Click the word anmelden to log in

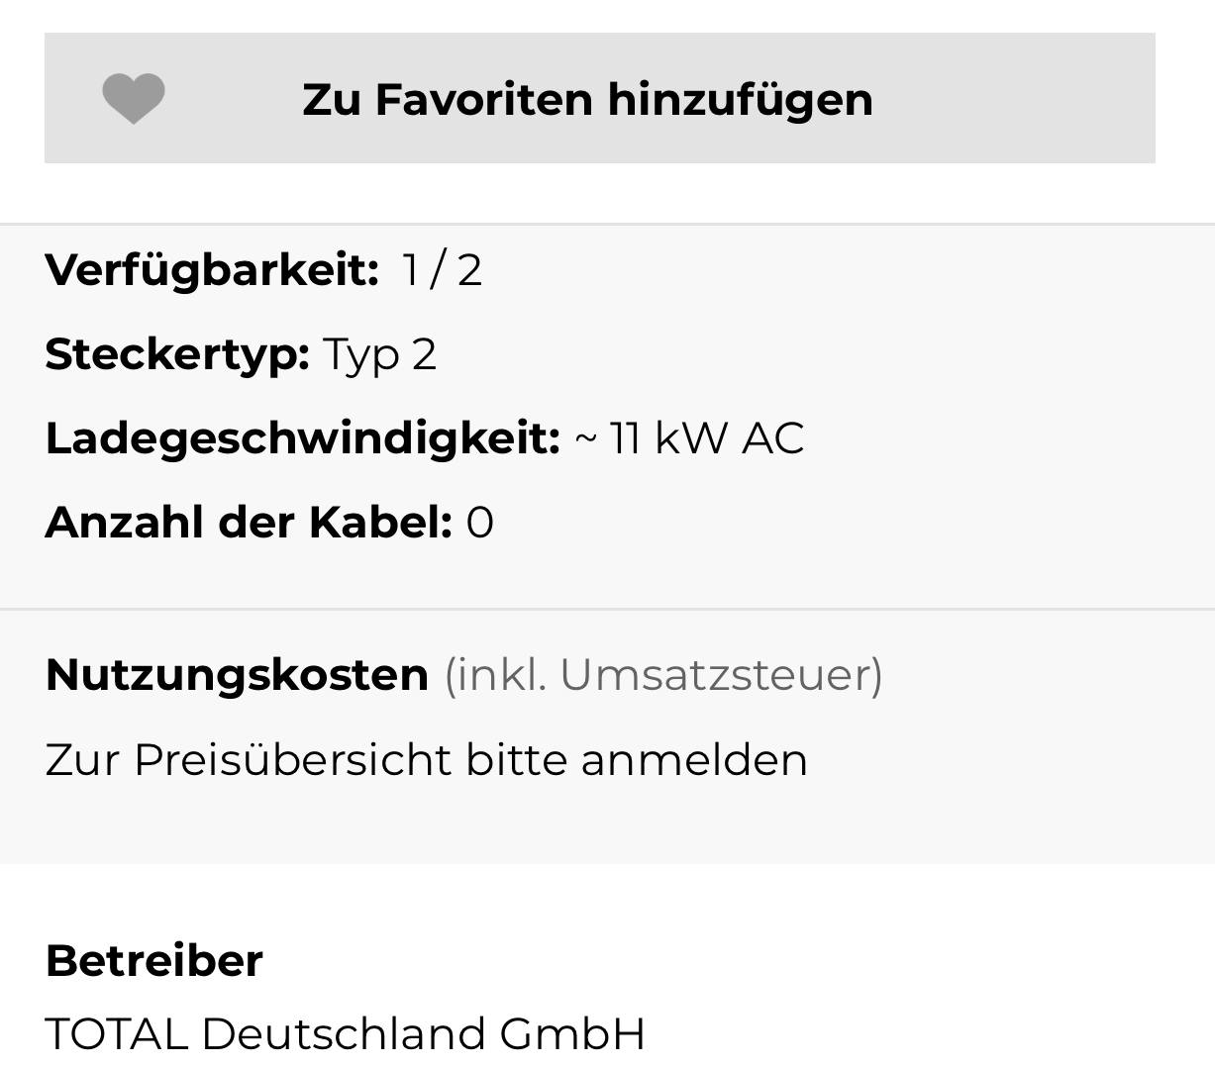[694, 760]
